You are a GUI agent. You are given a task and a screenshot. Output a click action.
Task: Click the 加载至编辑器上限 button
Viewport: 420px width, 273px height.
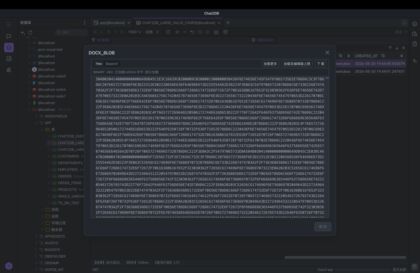point(297,63)
